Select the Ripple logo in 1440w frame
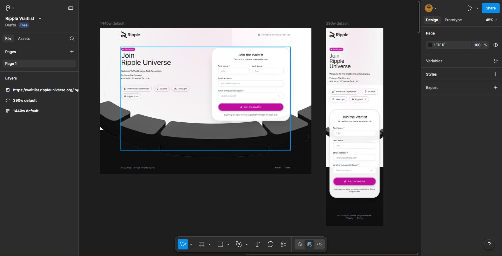502x256 pixels. pyautogui.click(x=131, y=35)
